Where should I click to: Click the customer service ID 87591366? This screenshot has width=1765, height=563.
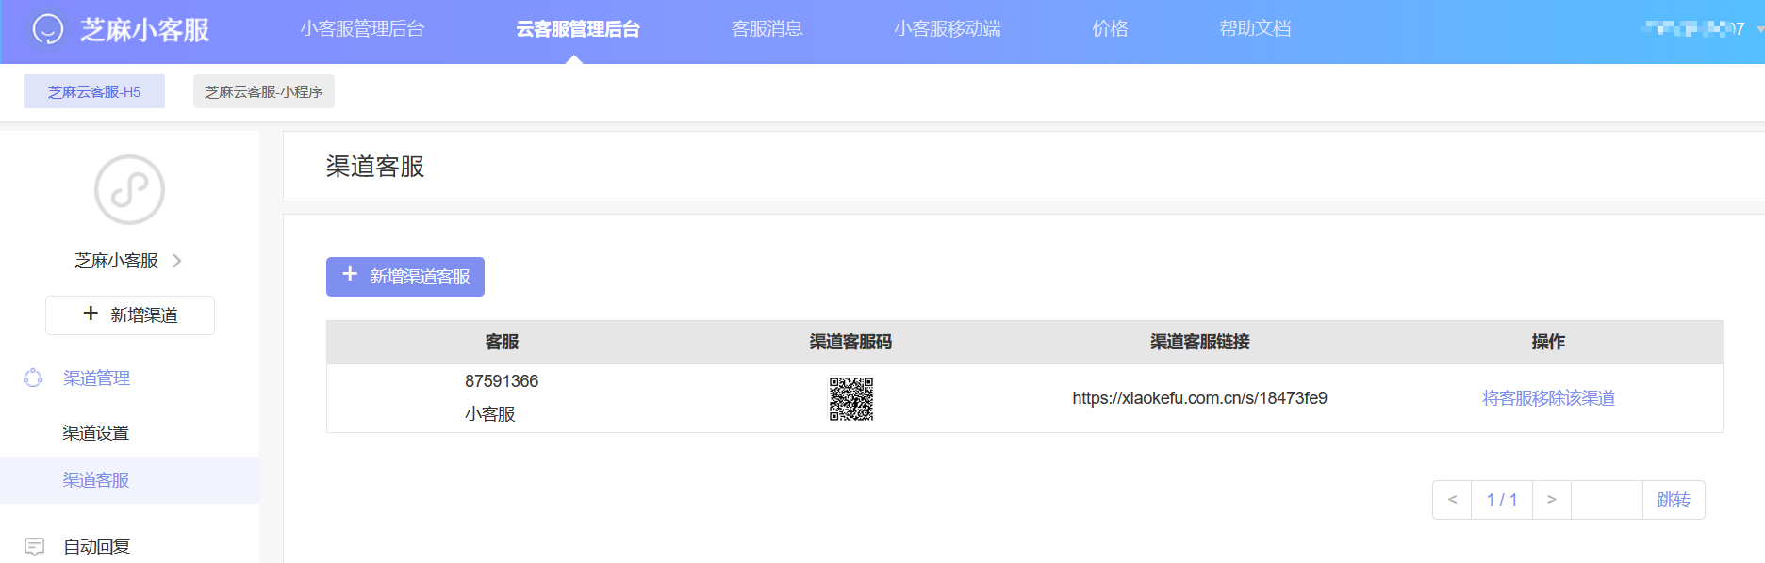point(502,381)
